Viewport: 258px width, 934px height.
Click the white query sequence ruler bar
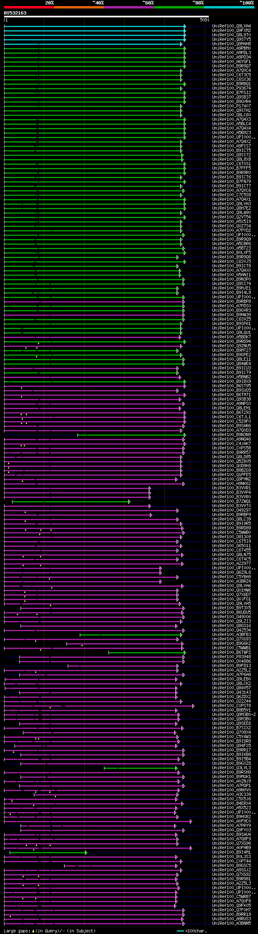106,17
